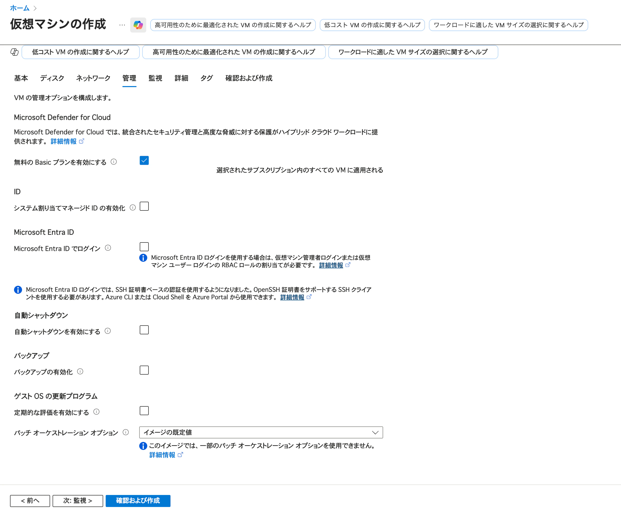Show info for バックアップの有効化
The image size is (621, 519).
coord(80,372)
